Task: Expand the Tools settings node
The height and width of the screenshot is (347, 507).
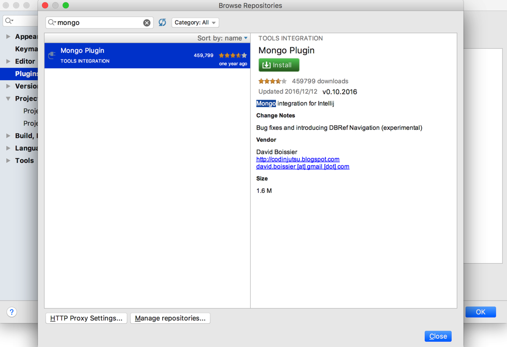Action: [8, 160]
